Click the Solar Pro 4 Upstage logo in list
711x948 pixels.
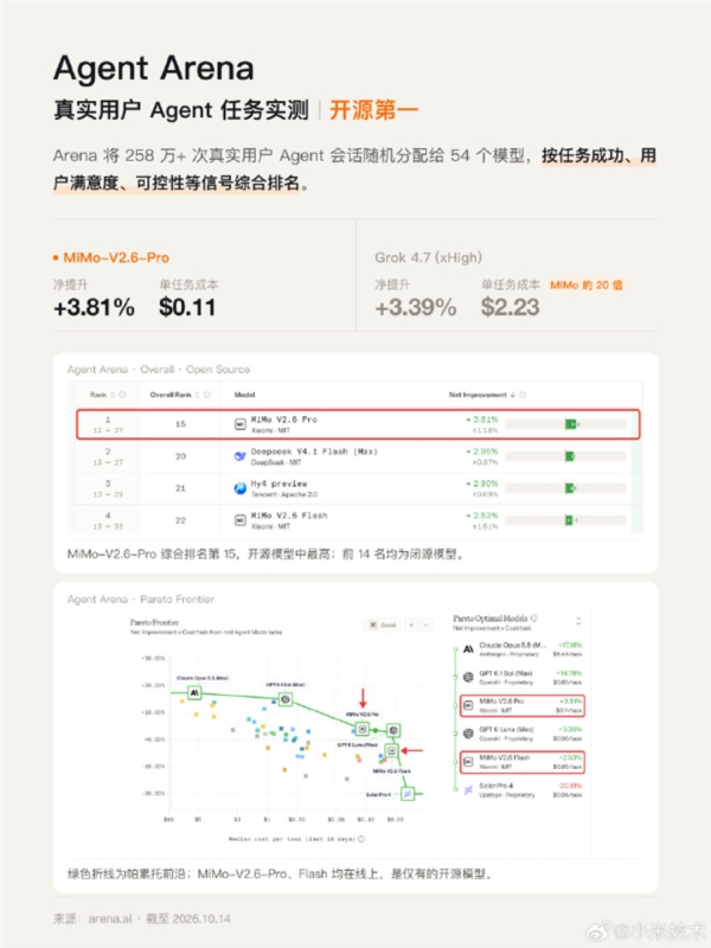[x=468, y=789]
